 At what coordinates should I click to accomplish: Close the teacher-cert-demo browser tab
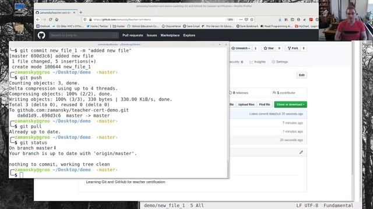click(74, 12)
